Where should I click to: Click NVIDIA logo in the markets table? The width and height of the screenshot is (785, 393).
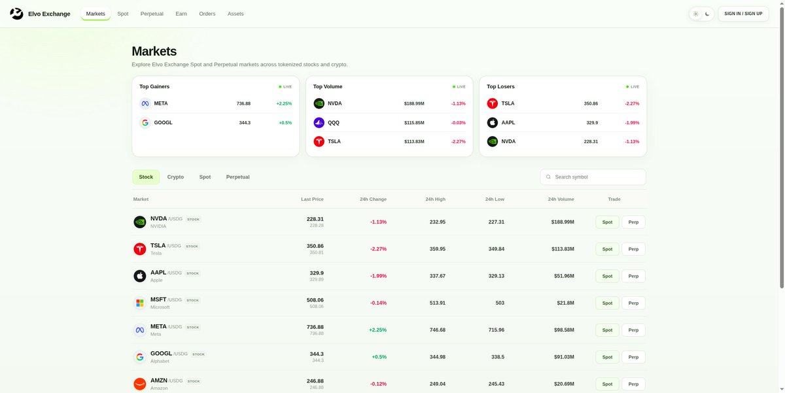click(139, 222)
